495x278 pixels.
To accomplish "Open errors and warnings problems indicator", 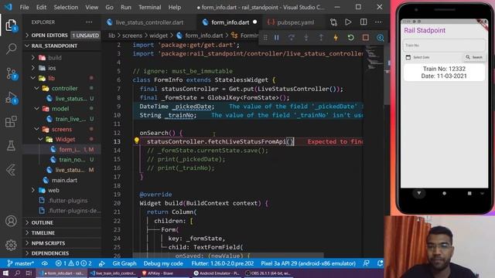I will [x=73, y=263].
